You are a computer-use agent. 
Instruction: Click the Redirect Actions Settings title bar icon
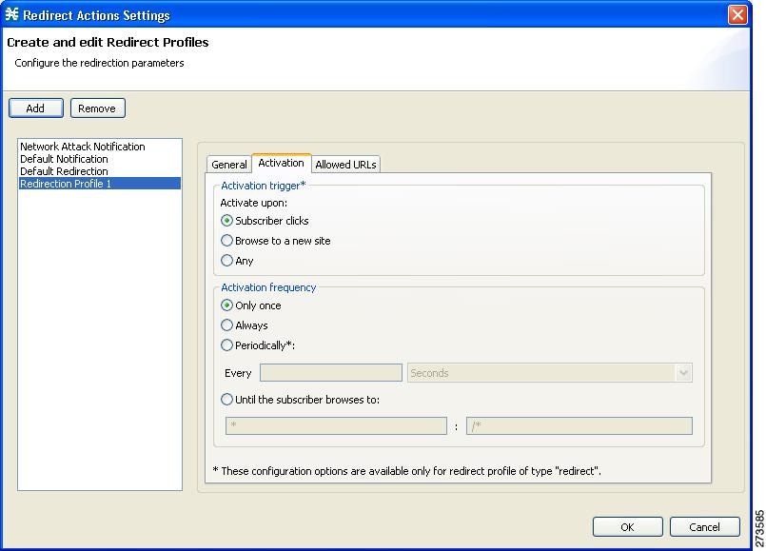tap(12, 15)
